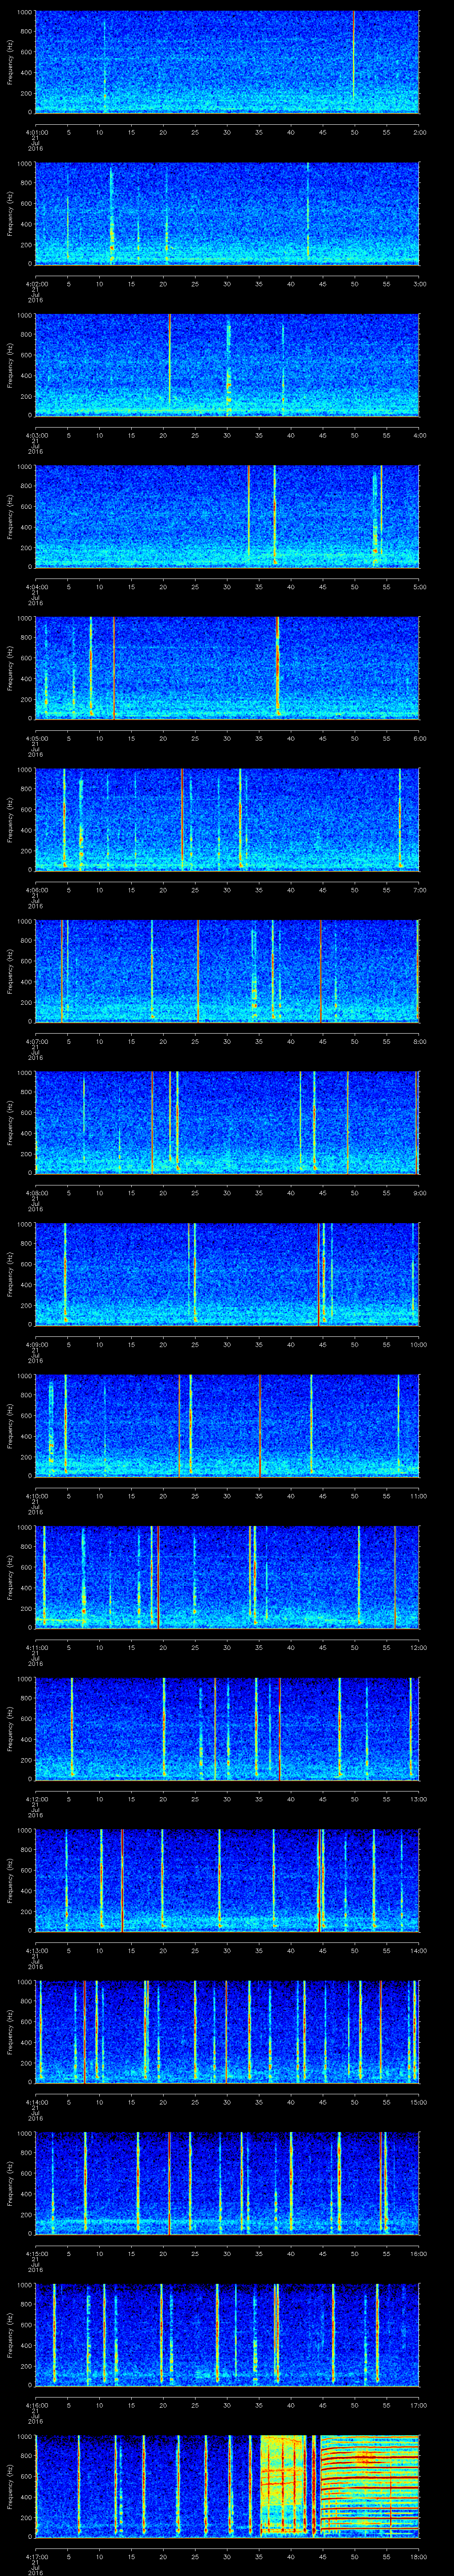Select the spectrogram plot above the 4:09:00 label
This screenshot has height=2576, width=454.
(227, 1274)
